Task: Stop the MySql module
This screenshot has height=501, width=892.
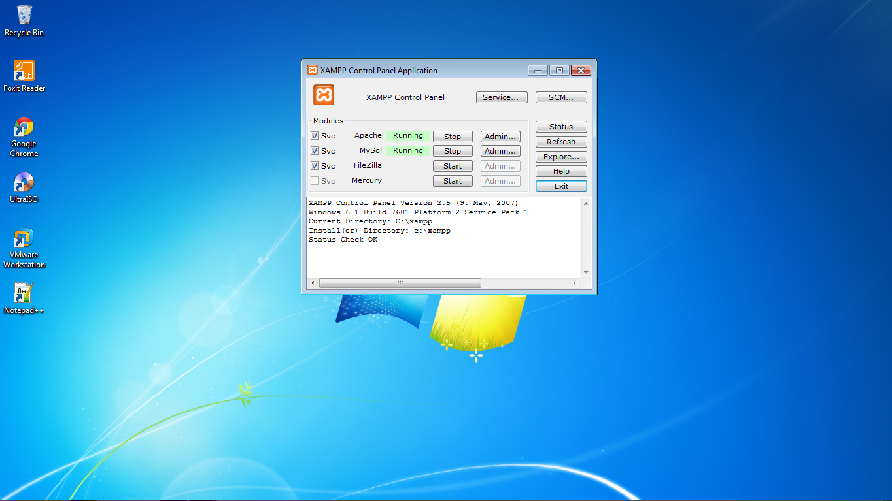Action: pos(453,151)
